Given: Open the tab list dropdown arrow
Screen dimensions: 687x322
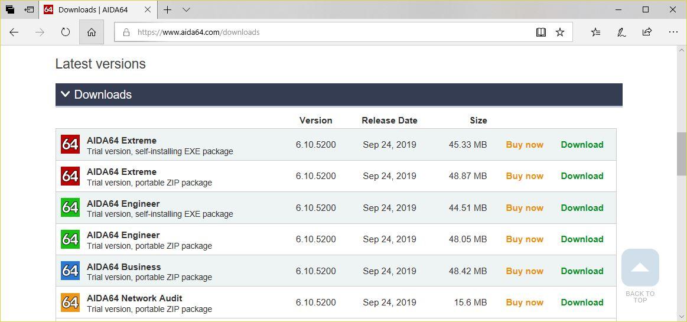Looking at the screenshot, I should (x=186, y=9).
